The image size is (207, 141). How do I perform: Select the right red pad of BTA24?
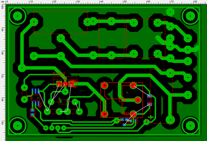tap(71, 84)
